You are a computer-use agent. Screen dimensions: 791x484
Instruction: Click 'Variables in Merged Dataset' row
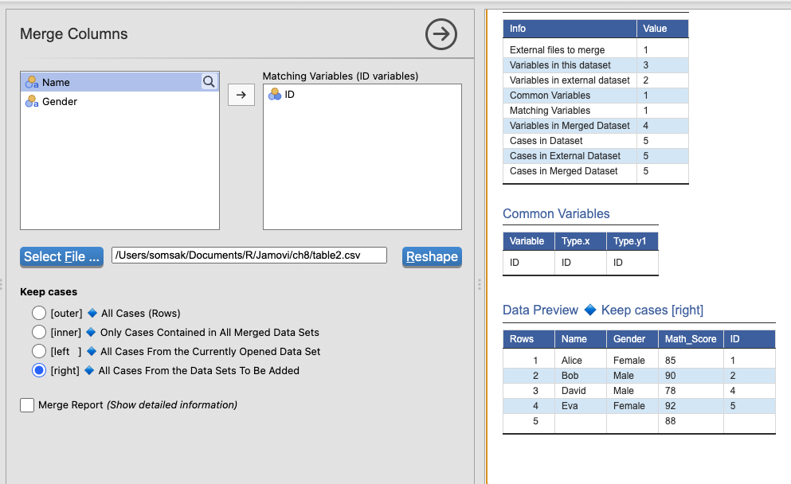(595, 126)
